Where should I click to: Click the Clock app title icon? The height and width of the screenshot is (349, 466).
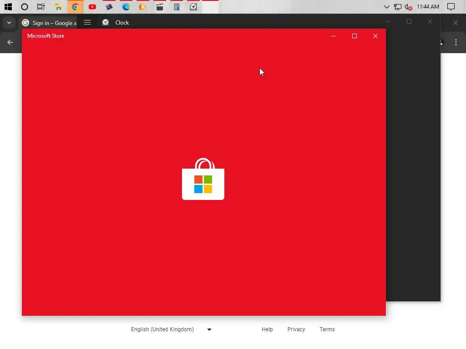(x=106, y=23)
